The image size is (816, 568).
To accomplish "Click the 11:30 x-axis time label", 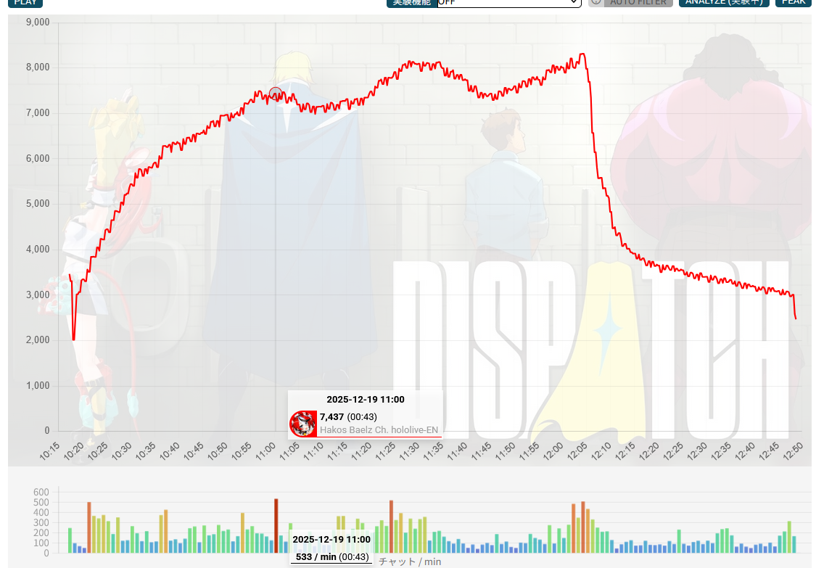I will click(x=410, y=451).
